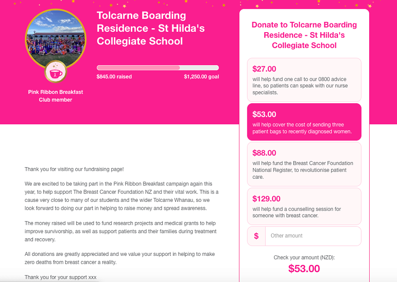
Task: Click the "Thank you for your support xxx" line
Action: coord(60,277)
